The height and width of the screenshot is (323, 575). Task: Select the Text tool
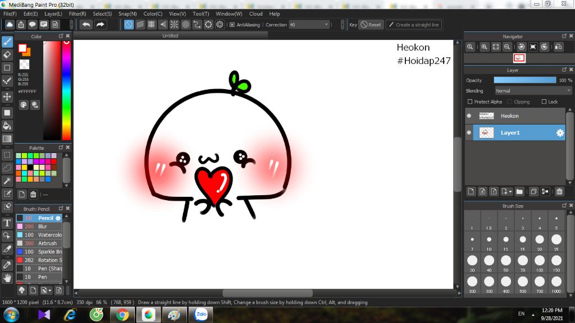[7, 223]
